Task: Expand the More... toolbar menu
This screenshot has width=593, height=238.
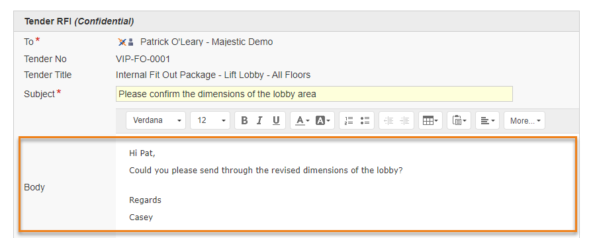Action: coord(525,120)
